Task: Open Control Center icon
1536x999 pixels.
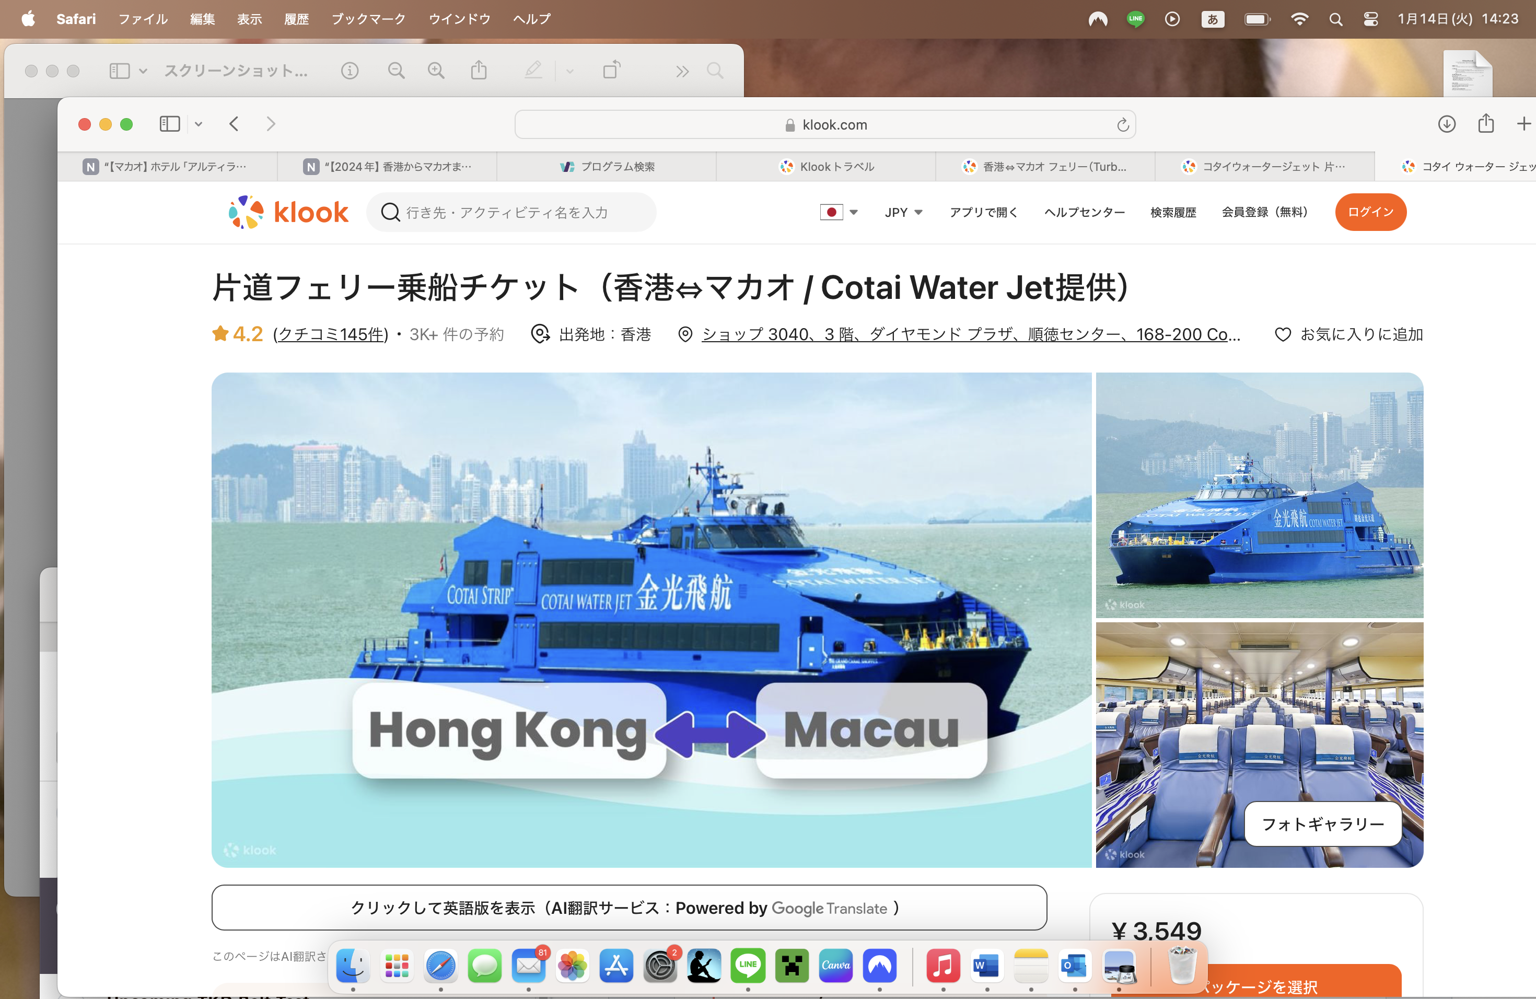Action: point(1371,19)
